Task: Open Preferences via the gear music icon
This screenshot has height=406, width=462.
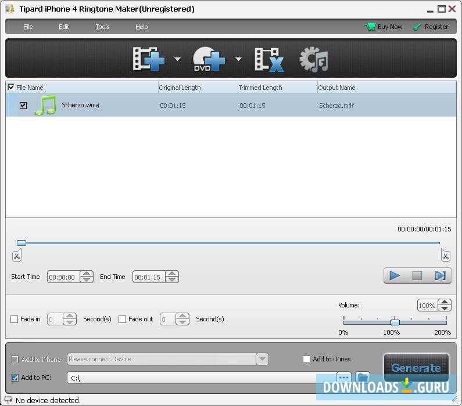Action: click(314, 59)
